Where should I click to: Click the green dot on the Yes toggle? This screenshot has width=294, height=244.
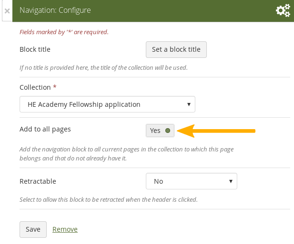click(167, 131)
